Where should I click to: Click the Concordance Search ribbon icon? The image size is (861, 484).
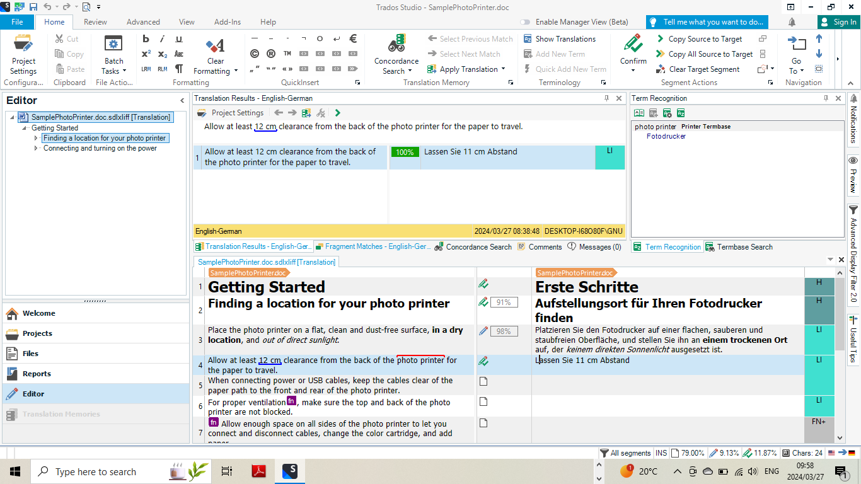click(x=396, y=44)
